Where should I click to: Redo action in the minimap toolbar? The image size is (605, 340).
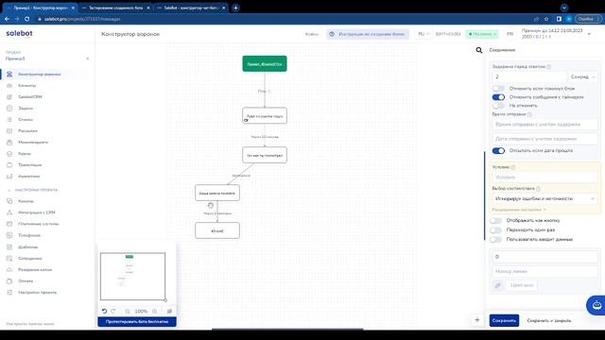tap(113, 311)
